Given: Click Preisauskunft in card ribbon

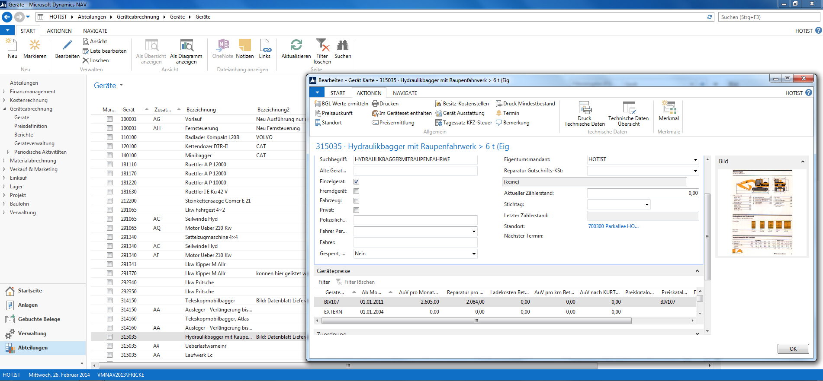Looking at the screenshot, I should (333, 113).
